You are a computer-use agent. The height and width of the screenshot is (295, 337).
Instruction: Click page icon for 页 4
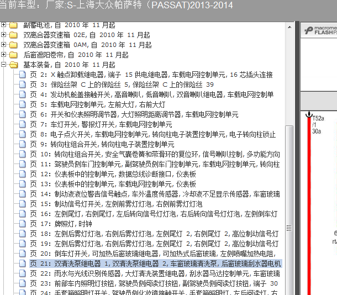tap(22, 94)
